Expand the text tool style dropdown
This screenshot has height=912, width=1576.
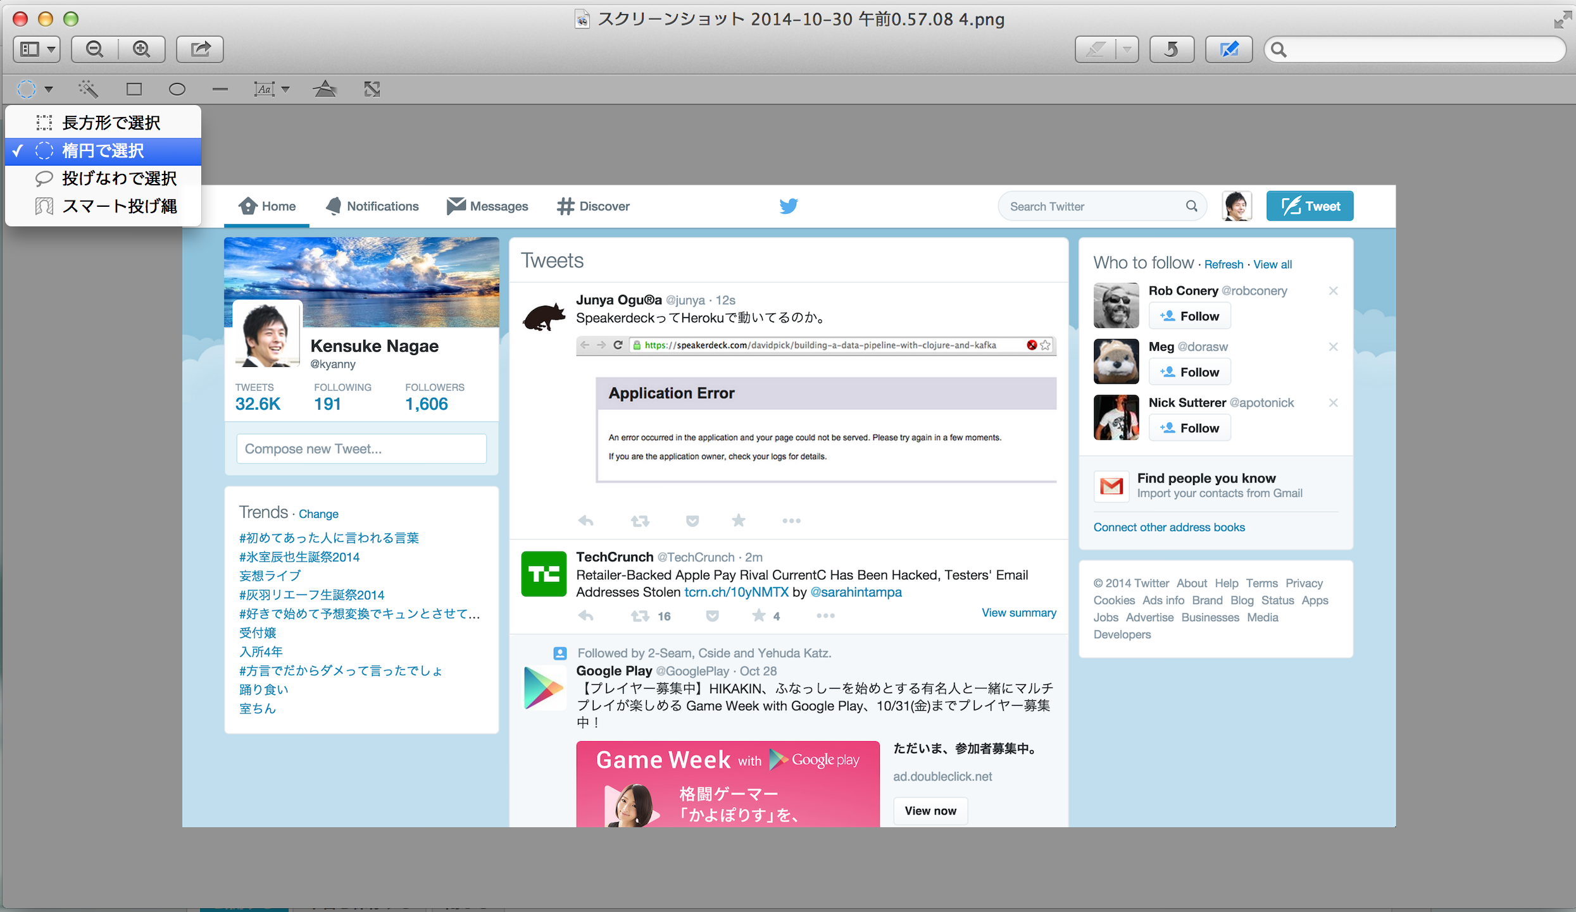tap(286, 89)
